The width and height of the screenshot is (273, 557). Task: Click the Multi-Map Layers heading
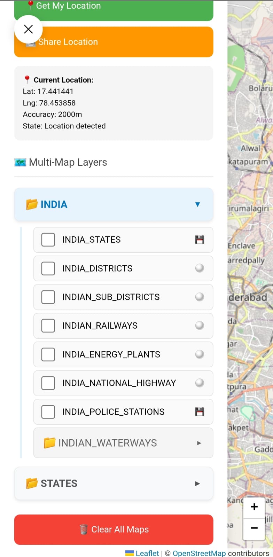click(68, 162)
